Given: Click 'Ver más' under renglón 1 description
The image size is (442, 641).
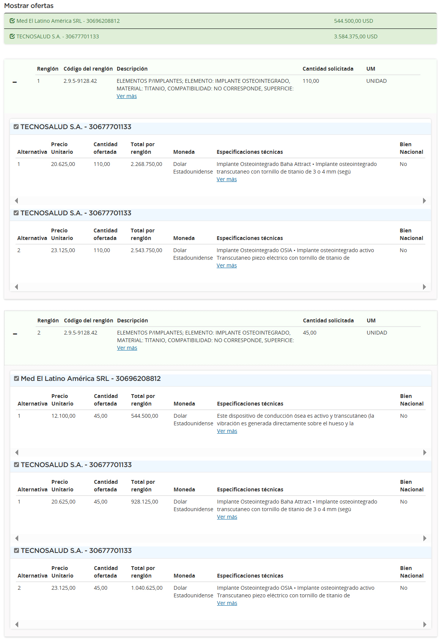Looking at the screenshot, I should point(127,96).
